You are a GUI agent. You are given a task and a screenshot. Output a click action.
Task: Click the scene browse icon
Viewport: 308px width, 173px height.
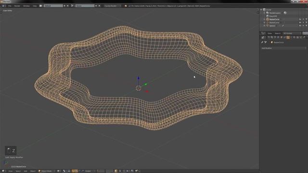pyautogui.click(x=72, y=6)
